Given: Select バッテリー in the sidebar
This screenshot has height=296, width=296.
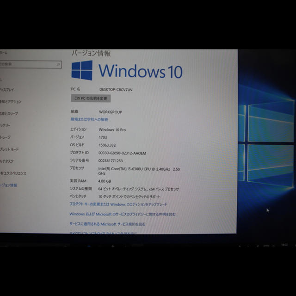Looking at the screenshot, I should click(5, 125).
